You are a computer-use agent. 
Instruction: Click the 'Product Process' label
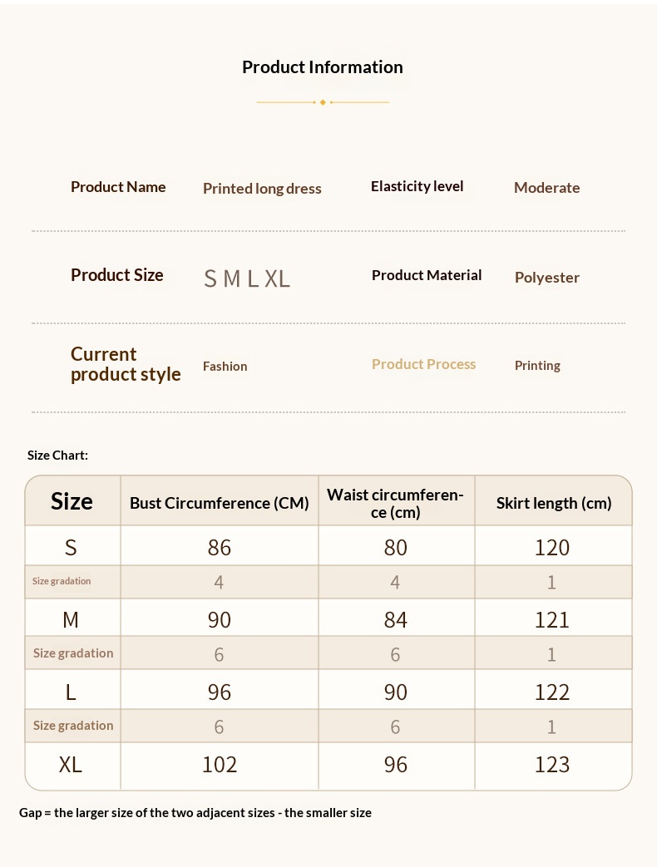[423, 364]
